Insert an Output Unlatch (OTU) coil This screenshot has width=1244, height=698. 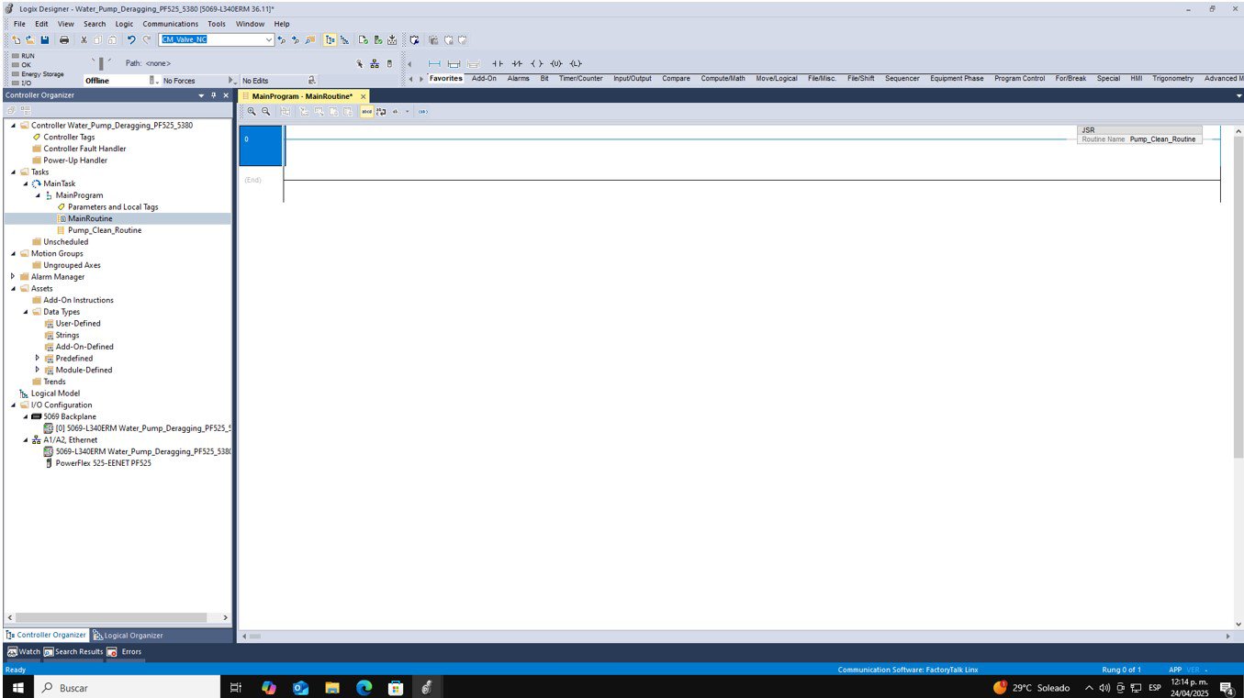tap(555, 63)
